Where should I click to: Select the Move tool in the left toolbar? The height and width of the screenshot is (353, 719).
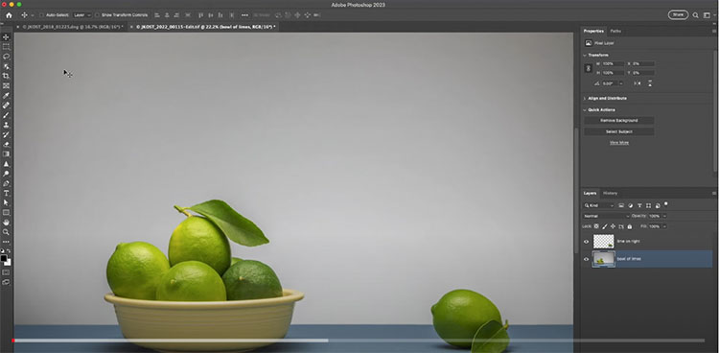coord(6,37)
